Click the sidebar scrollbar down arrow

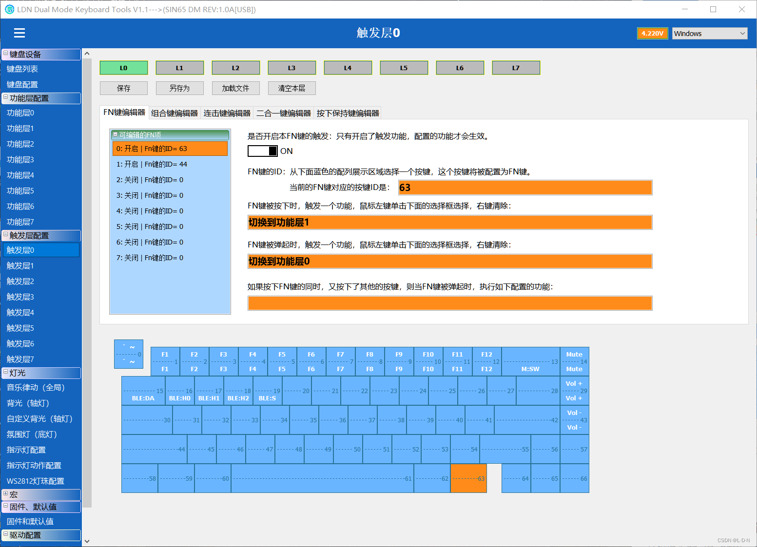pos(87,541)
